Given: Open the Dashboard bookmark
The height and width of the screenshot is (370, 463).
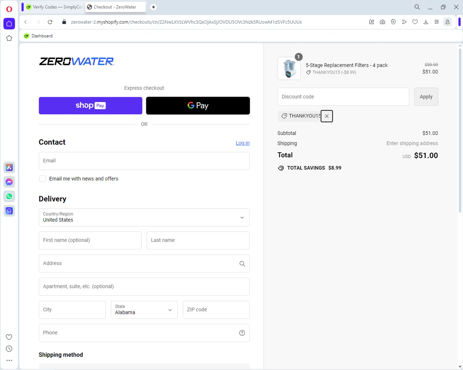Looking at the screenshot, I should click(38, 36).
